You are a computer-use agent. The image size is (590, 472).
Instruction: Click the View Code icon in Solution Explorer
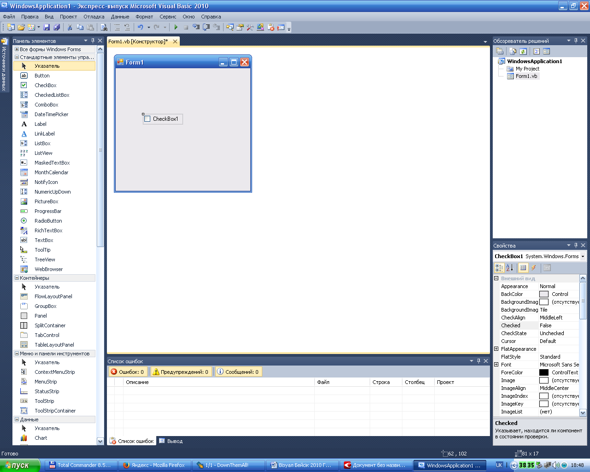537,51
